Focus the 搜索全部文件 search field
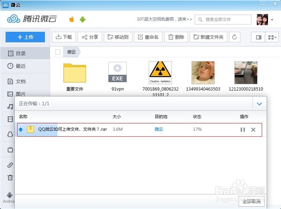This screenshot has height=209, width=281. coord(223,20)
